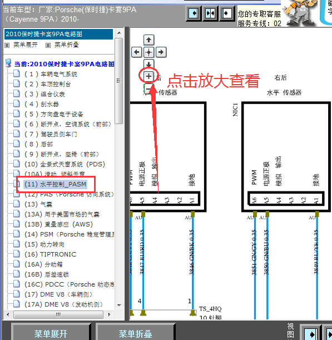This screenshot has height=340, width=332.
Task: Pan the diagram up with the up arrow
Action: (x=148, y=40)
